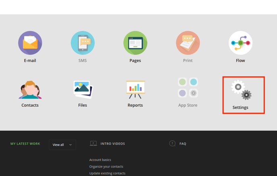The width and height of the screenshot is (277, 176).
Task: Open the Reports chart icon
Action: click(135, 89)
